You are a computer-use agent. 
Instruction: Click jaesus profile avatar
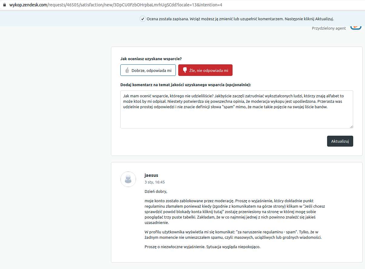(128, 179)
